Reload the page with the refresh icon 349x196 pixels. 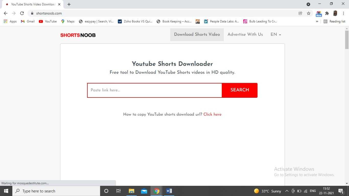tap(22, 13)
